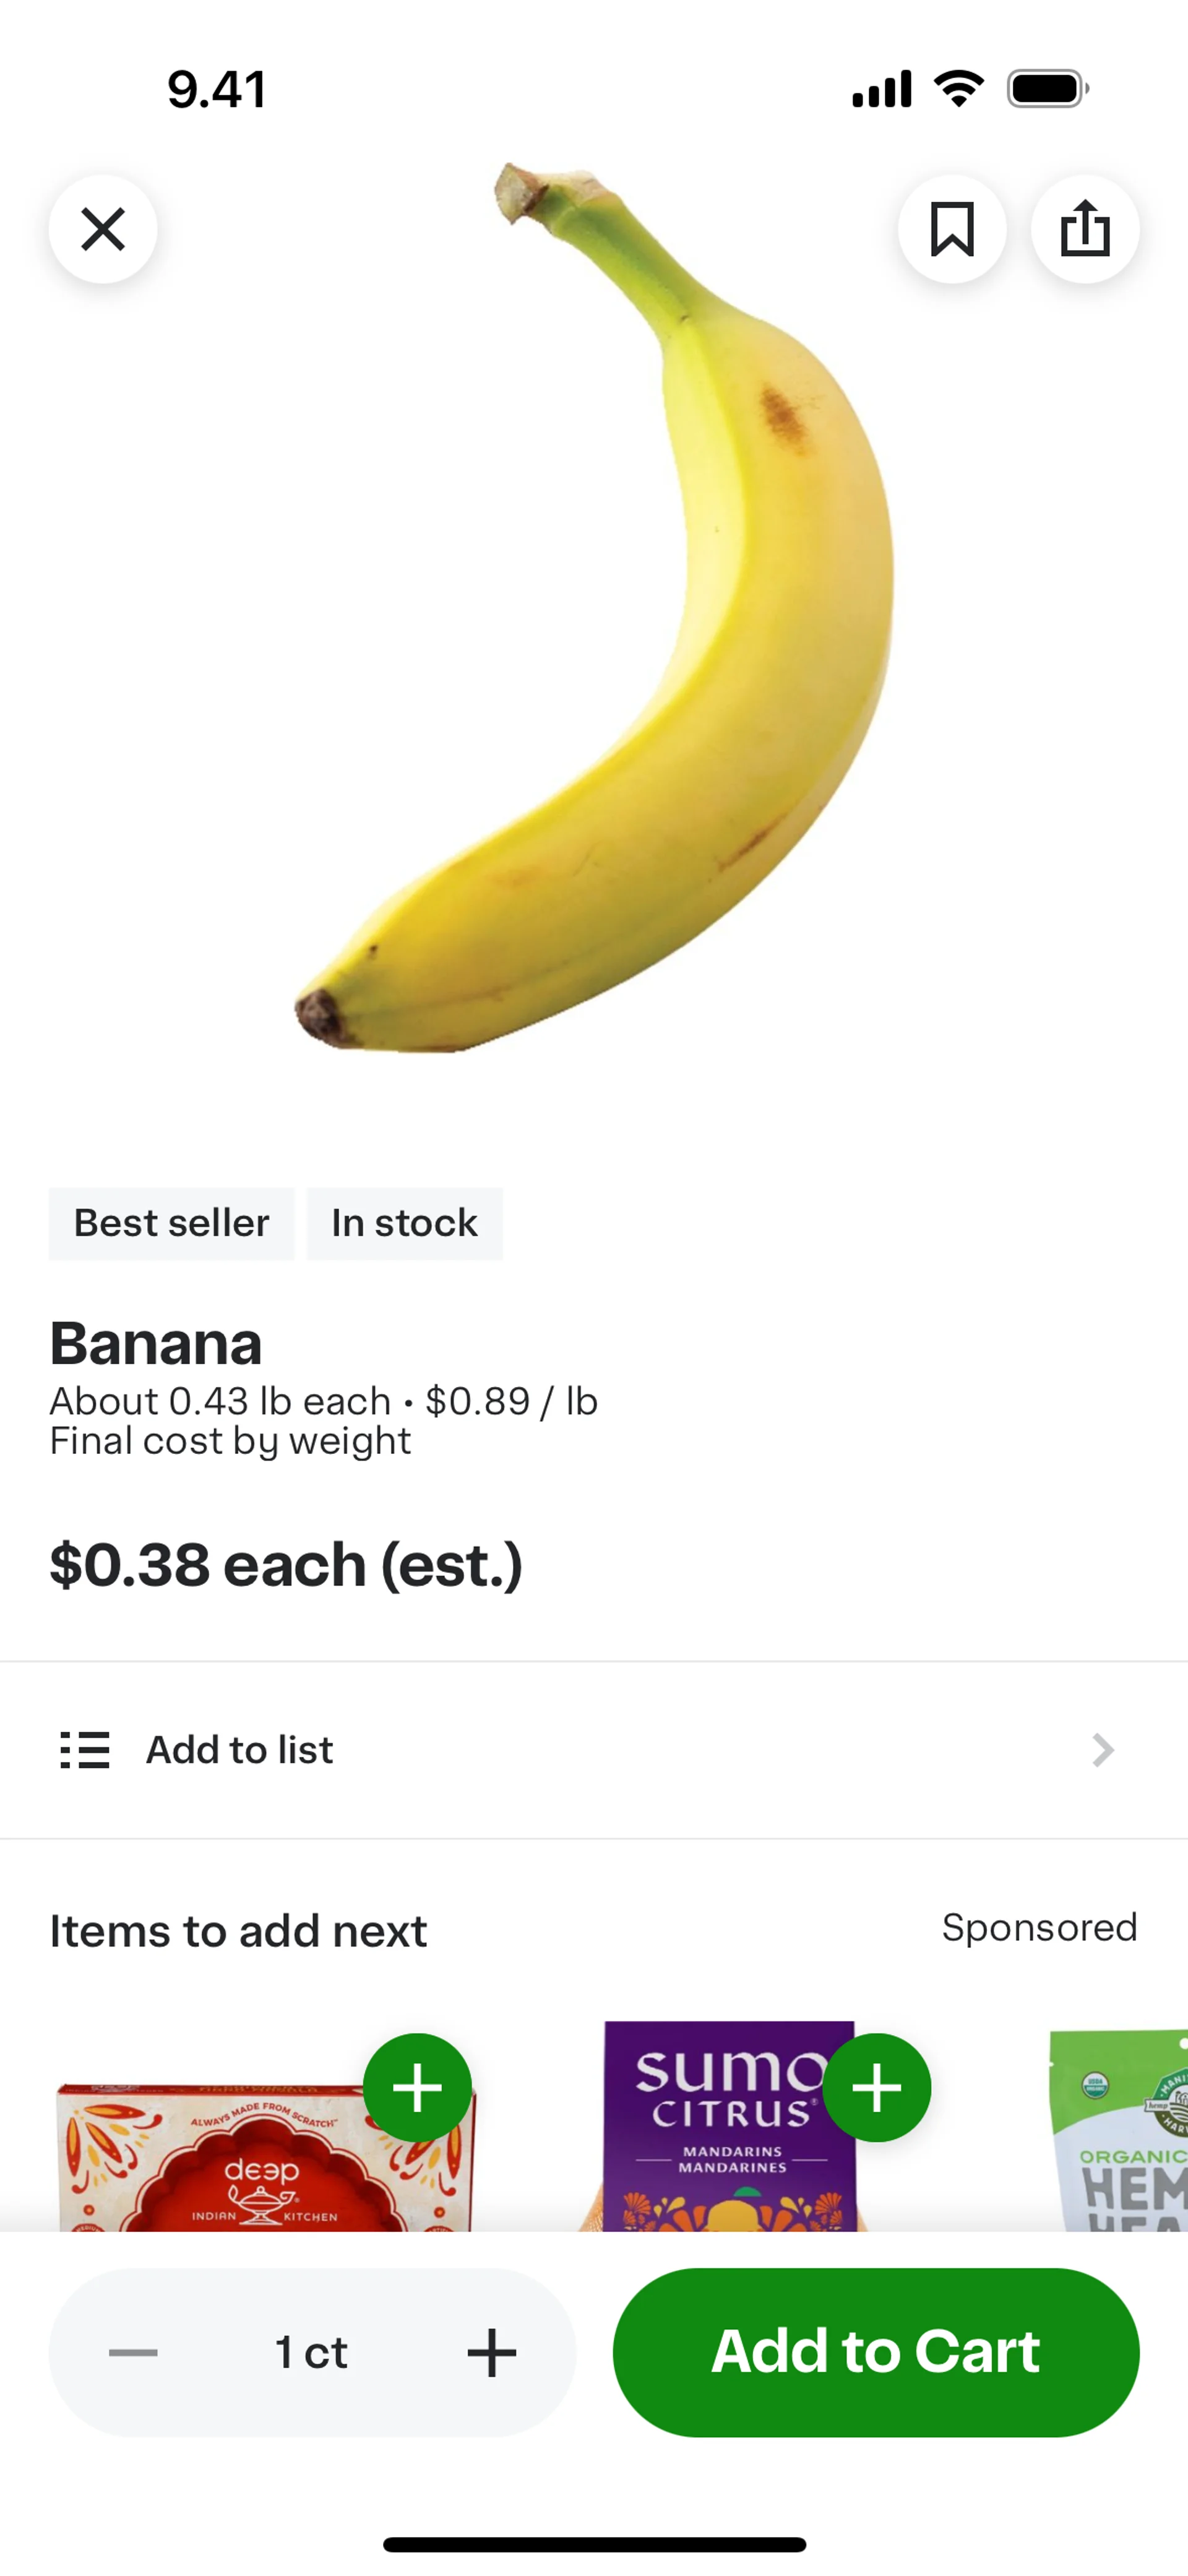Close the banana product page

(x=103, y=229)
